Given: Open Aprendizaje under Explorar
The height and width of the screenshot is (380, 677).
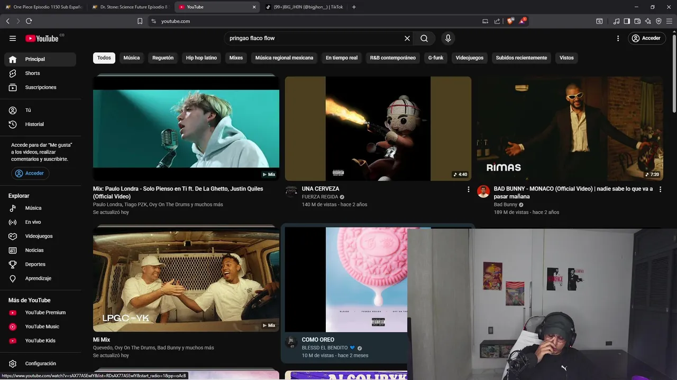Looking at the screenshot, I should 40,278.
